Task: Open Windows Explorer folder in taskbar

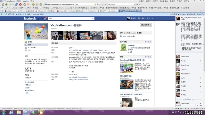Action: (19, 112)
